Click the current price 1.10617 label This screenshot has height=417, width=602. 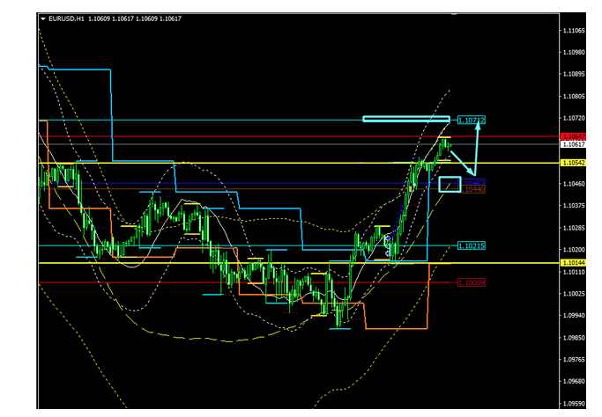click(572, 144)
